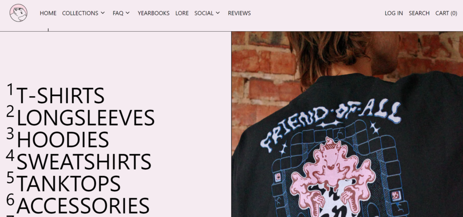Viewport: 463px width, 217px height.
Task: Open the Reviews page
Action: click(239, 13)
